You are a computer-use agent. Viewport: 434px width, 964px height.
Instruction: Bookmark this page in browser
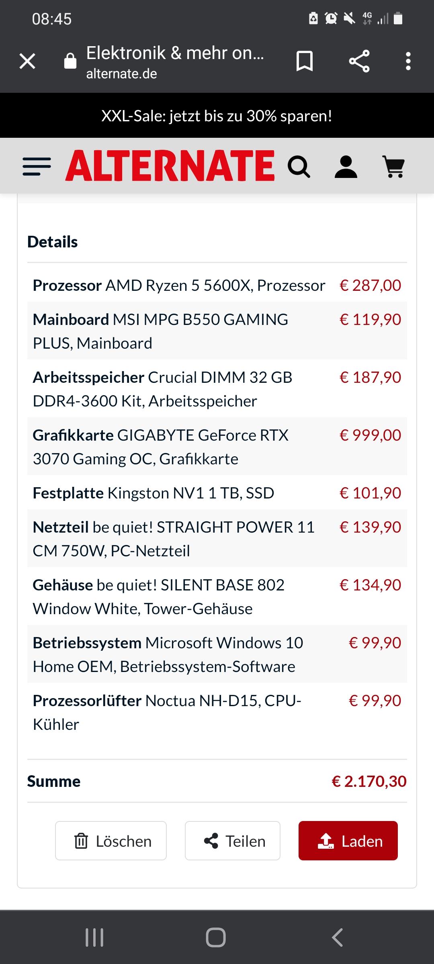point(304,61)
